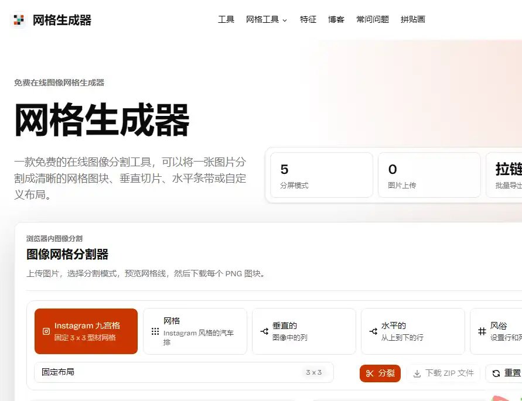Click the 网格生成器 logo icon
The width and height of the screenshot is (522, 401).
[19, 20]
